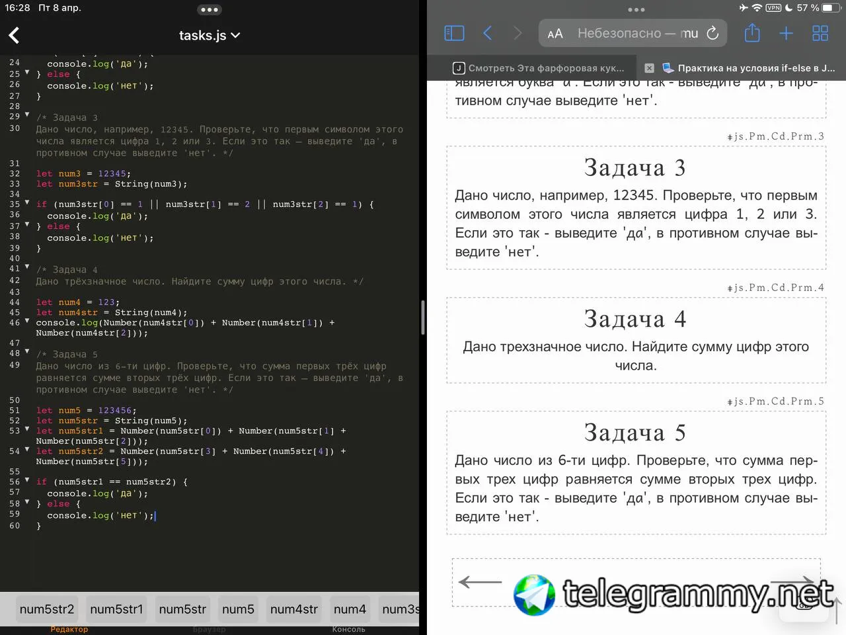Viewport: 846px width, 635px height.
Task: Go forward in Safari history
Action: point(518,33)
